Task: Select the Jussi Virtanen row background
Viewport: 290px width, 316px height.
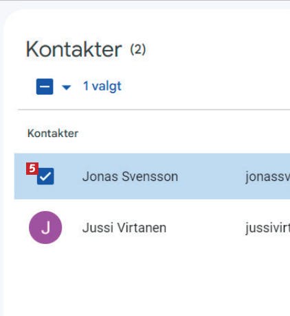Action: coord(152,228)
